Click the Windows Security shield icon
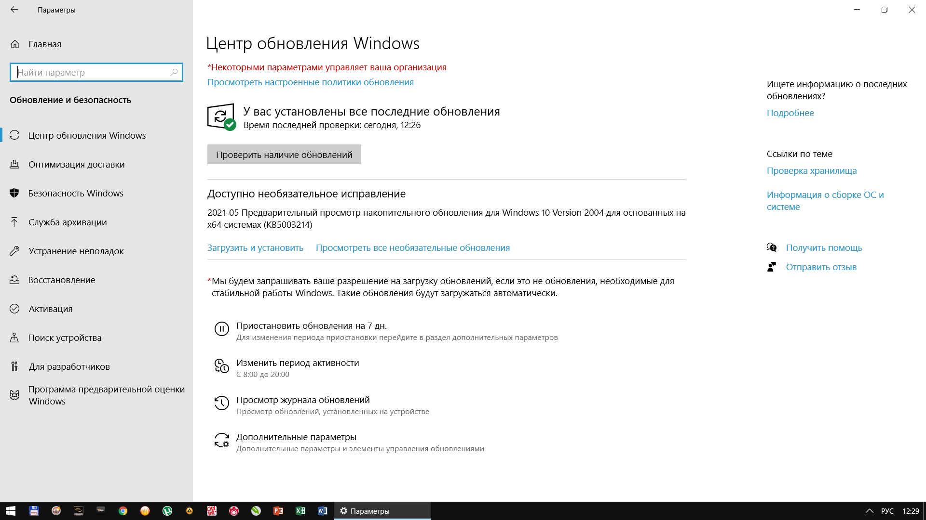This screenshot has height=520, width=926. point(14,193)
